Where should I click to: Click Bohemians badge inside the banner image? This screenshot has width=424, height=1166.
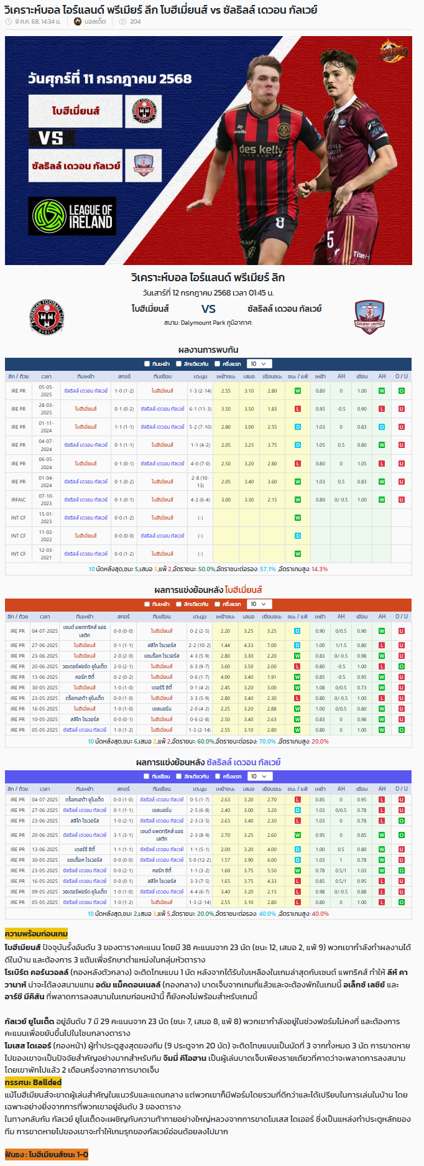coord(144,111)
